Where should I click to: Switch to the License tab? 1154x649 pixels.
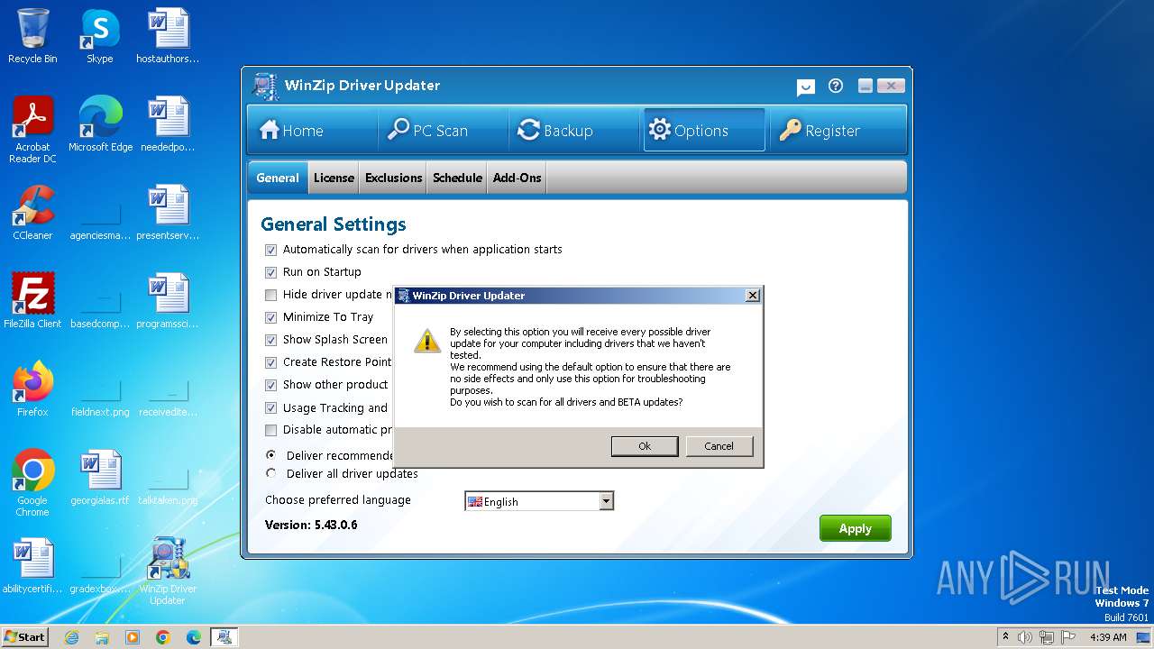[x=334, y=178]
